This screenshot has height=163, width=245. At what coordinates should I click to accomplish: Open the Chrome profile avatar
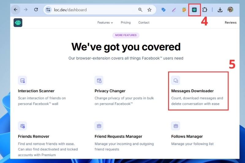230,10
